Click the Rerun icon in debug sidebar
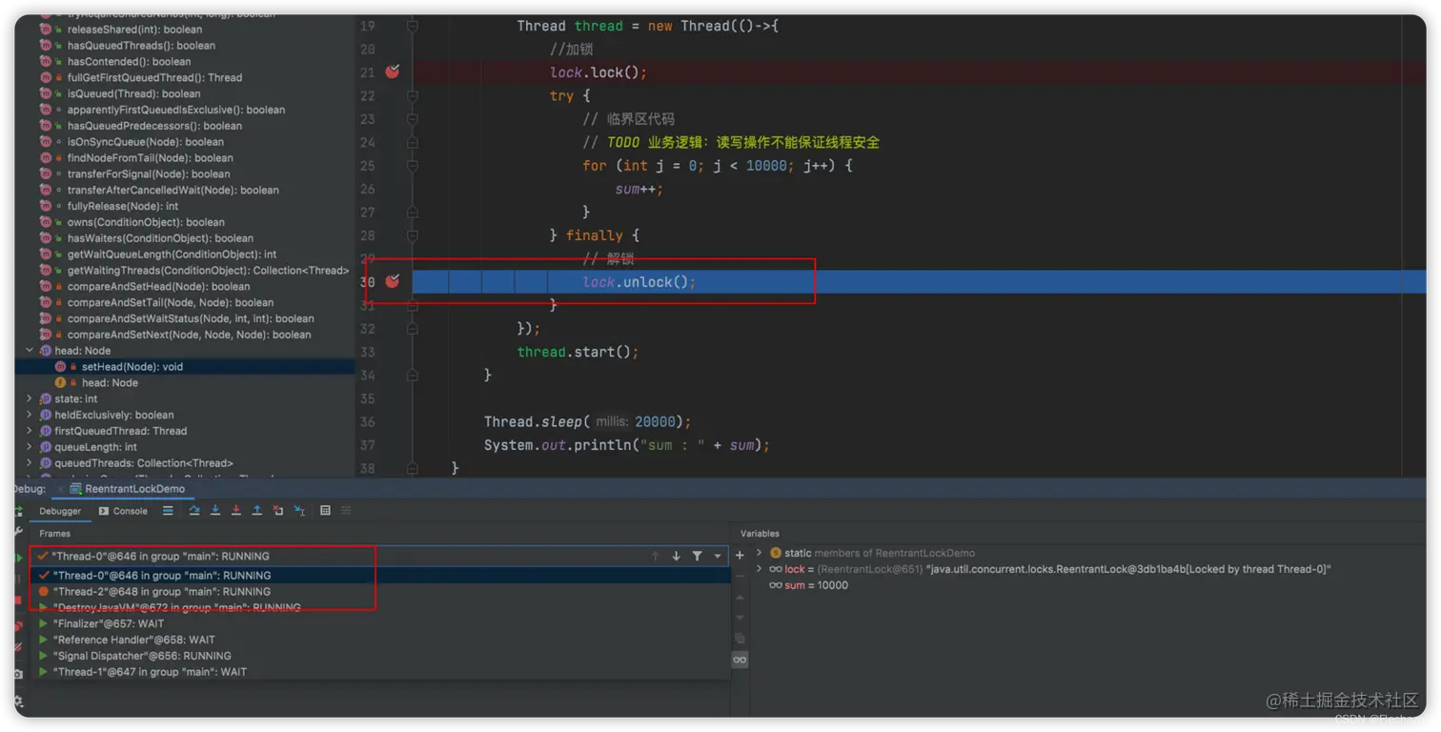The height and width of the screenshot is (732, 1441). pos(18,512)
